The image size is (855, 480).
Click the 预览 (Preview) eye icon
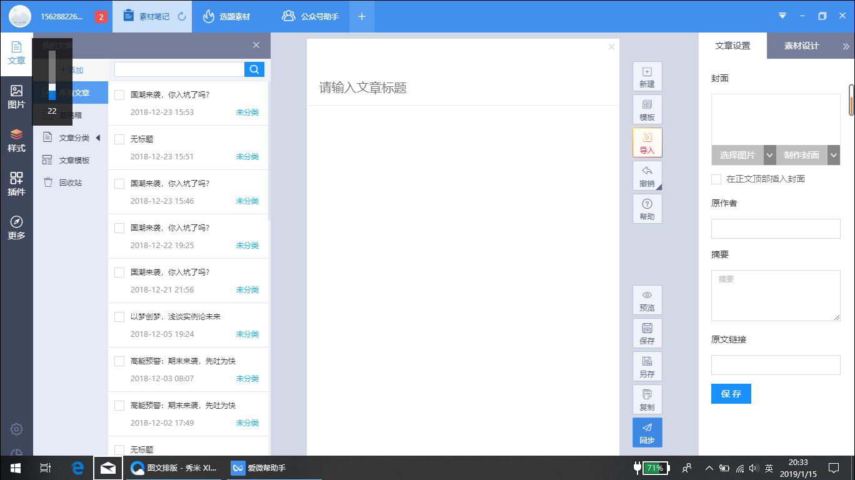pyautogui.click(x=647, y=300)
